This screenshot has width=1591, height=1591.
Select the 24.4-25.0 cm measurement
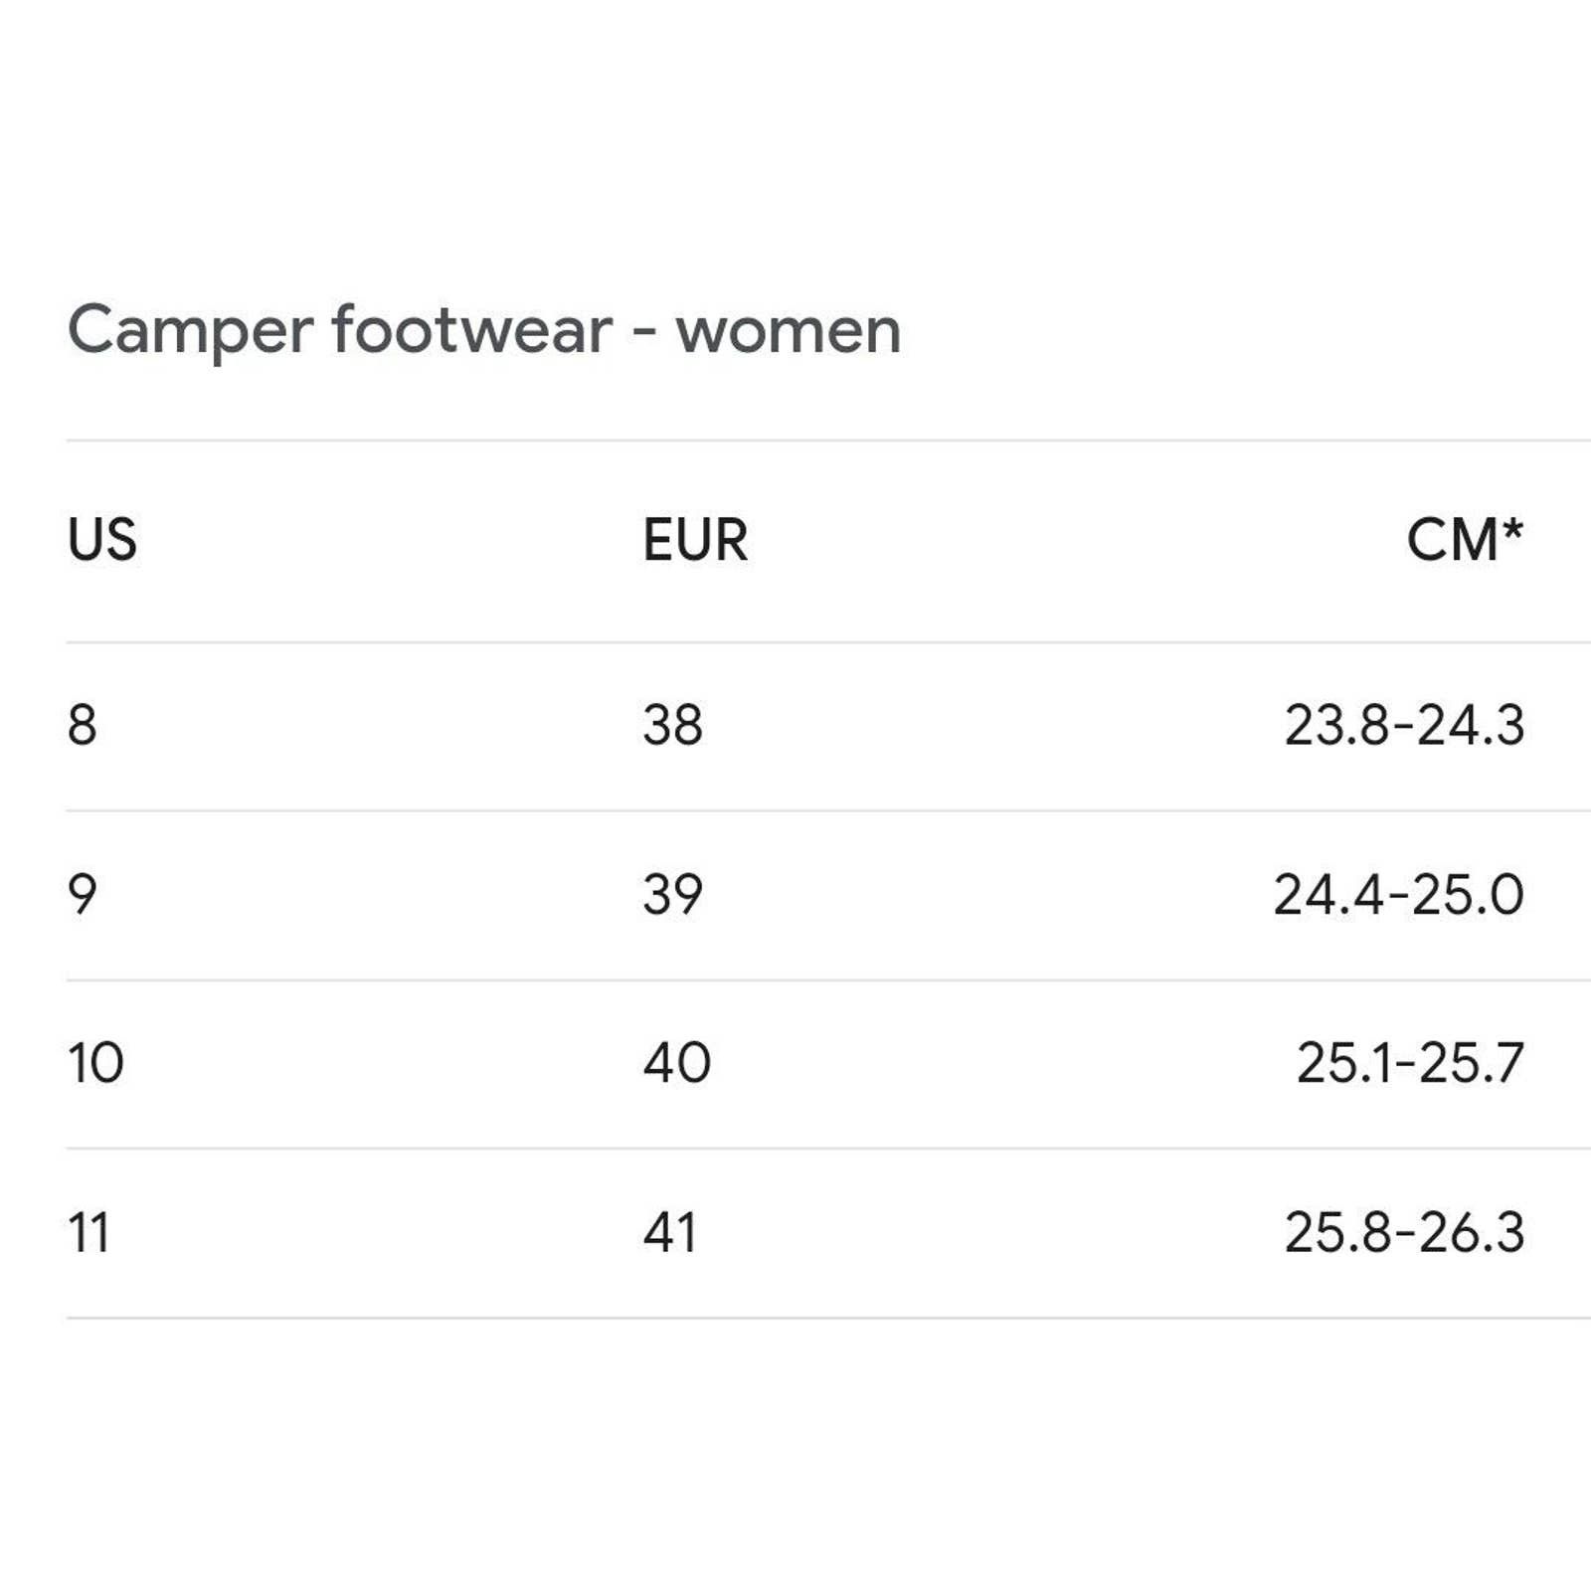pos(1398,894)
